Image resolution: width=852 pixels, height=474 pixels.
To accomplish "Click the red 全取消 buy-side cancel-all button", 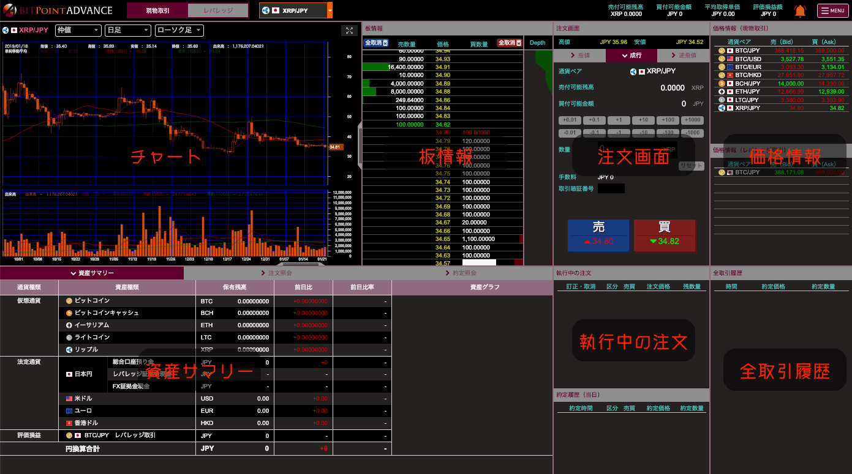I will pos(510,43).
